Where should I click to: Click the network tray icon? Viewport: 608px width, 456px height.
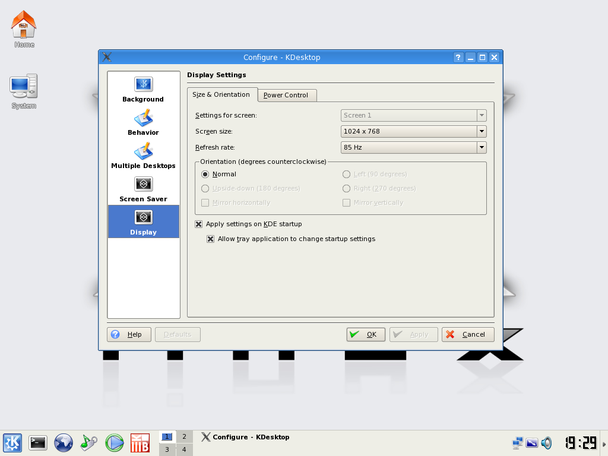pos(517,442)
